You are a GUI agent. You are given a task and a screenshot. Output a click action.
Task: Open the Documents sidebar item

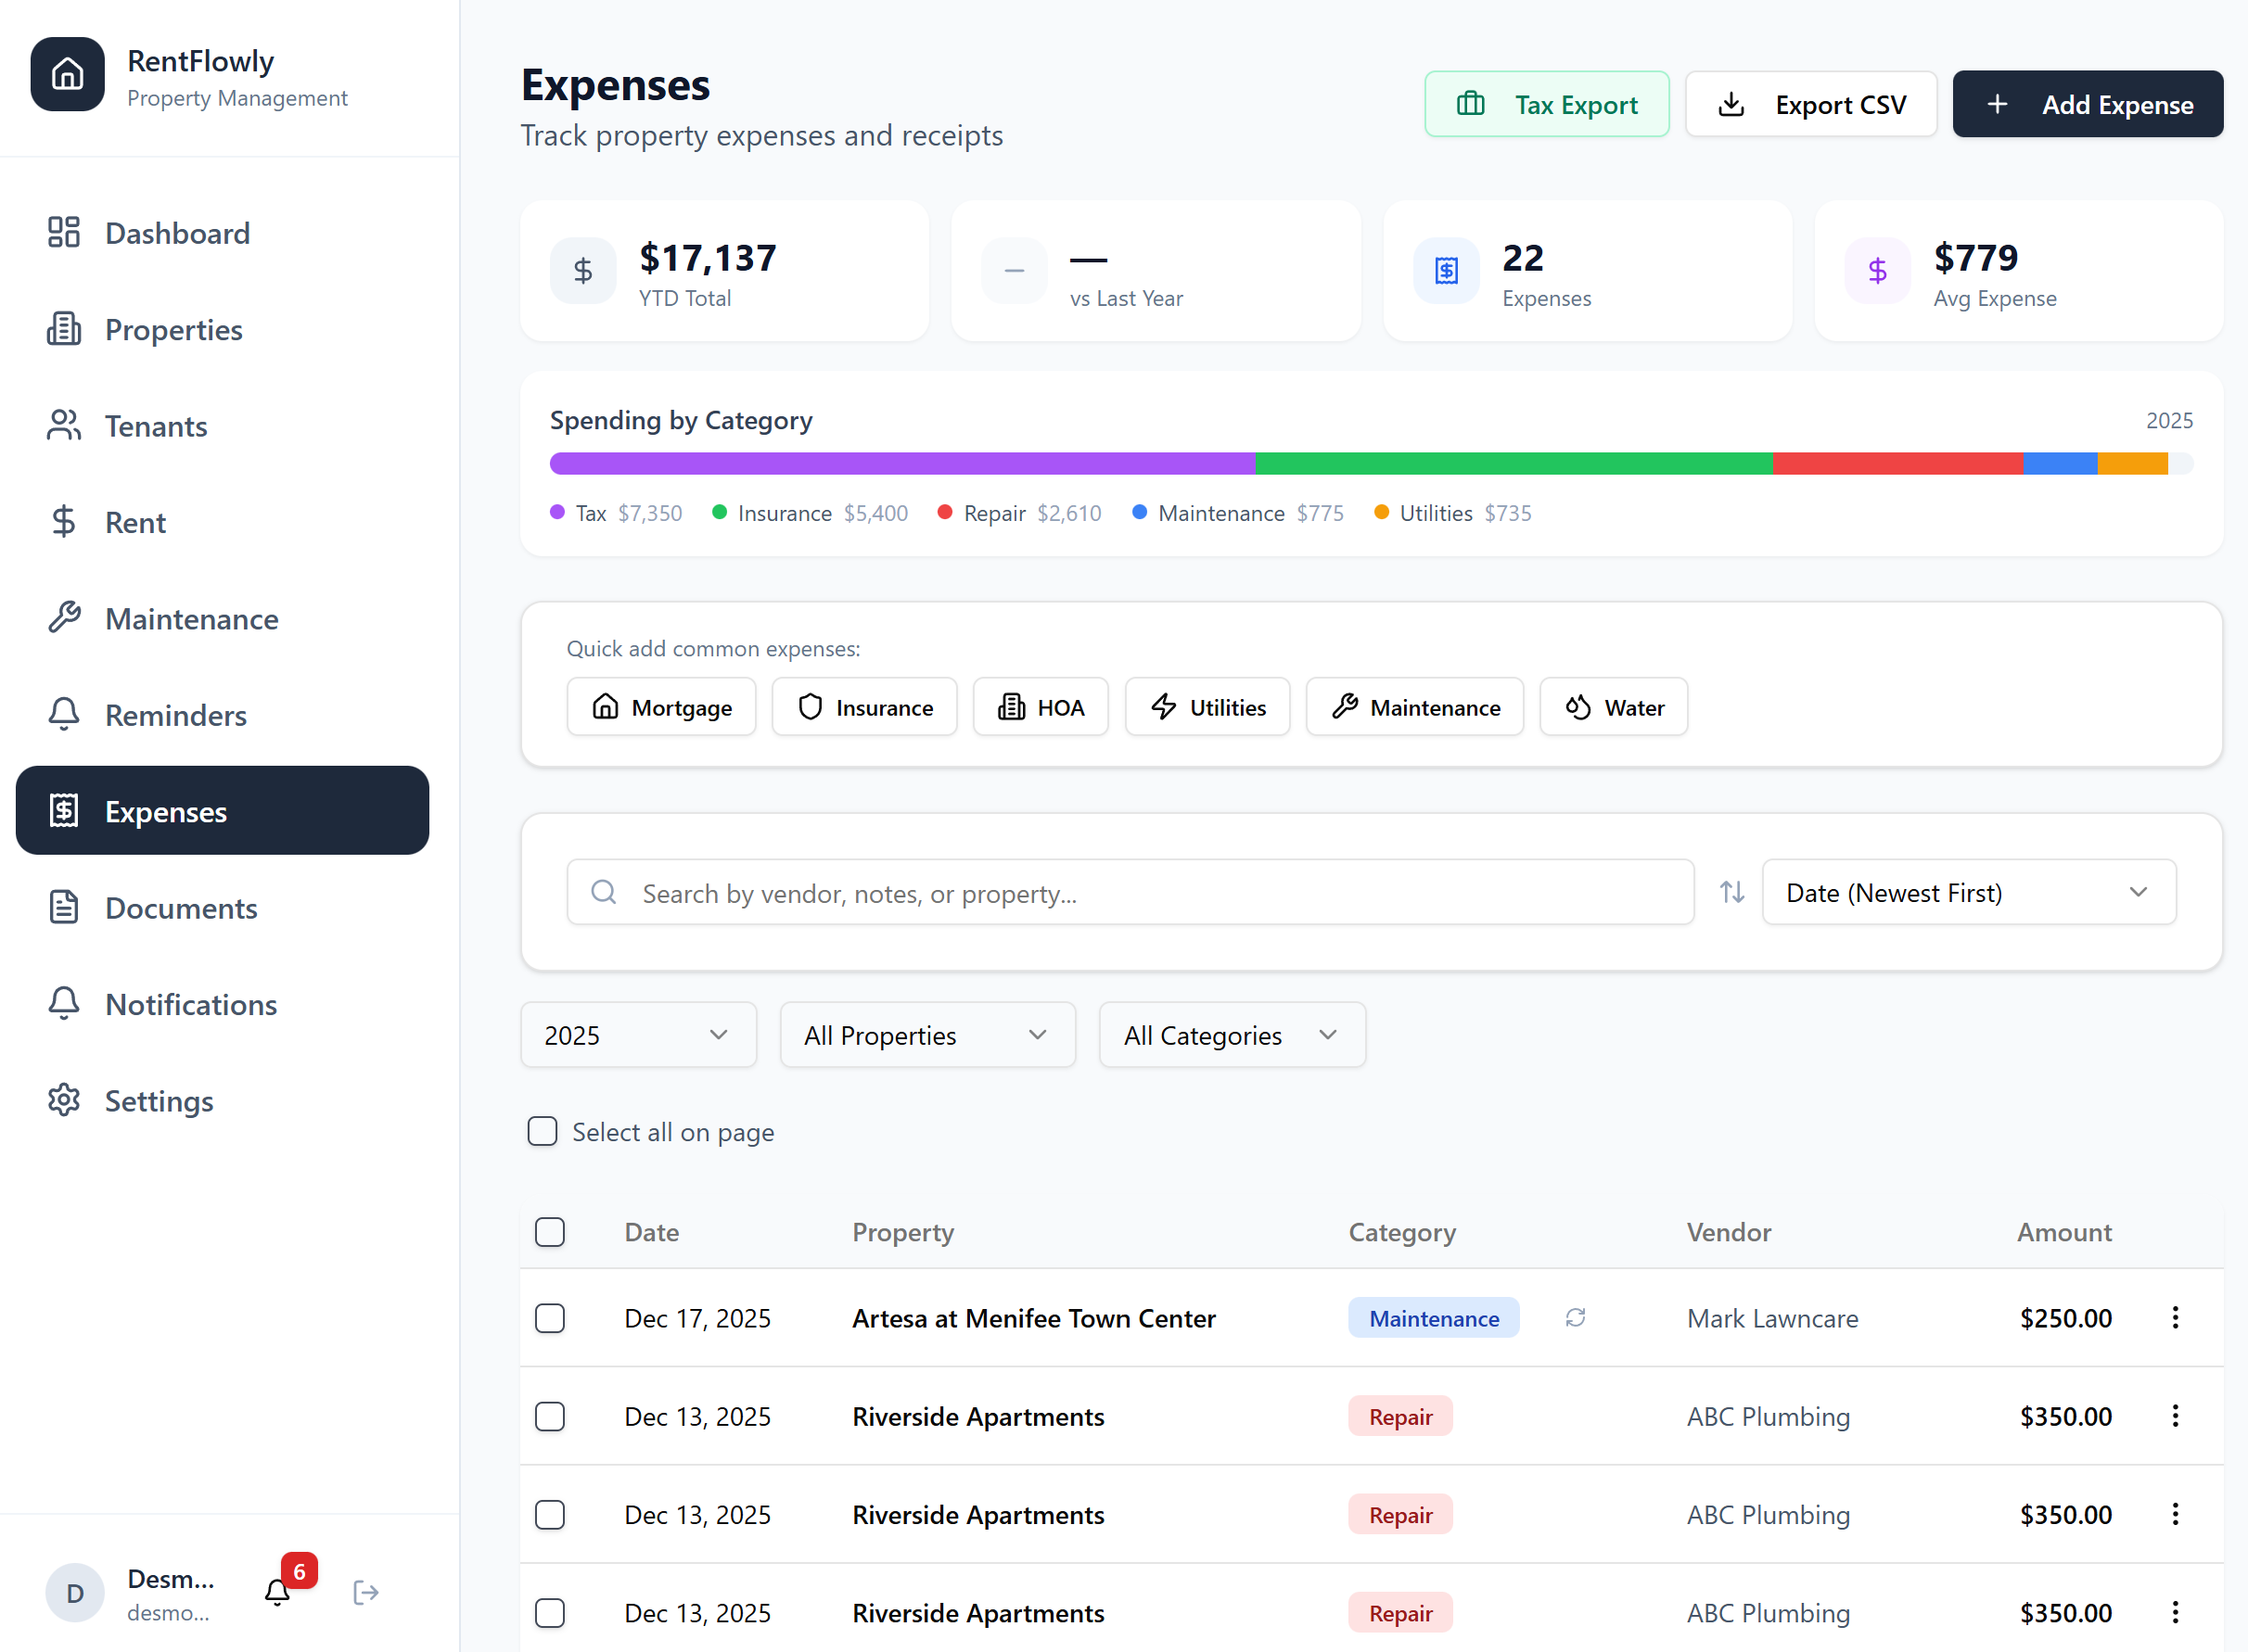(181, 908)
